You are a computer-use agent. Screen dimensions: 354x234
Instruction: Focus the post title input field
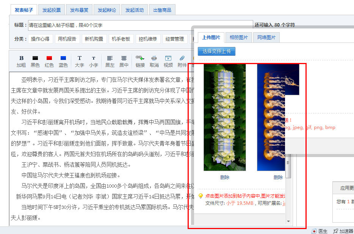pos(141,25)
